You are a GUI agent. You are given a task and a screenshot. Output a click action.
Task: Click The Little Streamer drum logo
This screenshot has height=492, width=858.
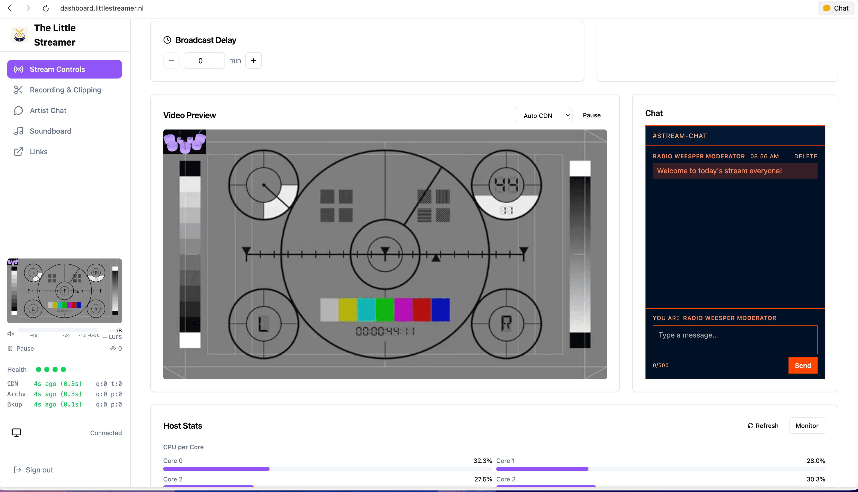[x=20, y=35]
